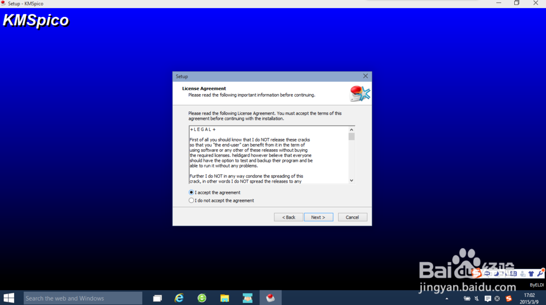The image size is (546, 305).
Task: Select "I do not accept the agreement"
Action: coord(221,200)
